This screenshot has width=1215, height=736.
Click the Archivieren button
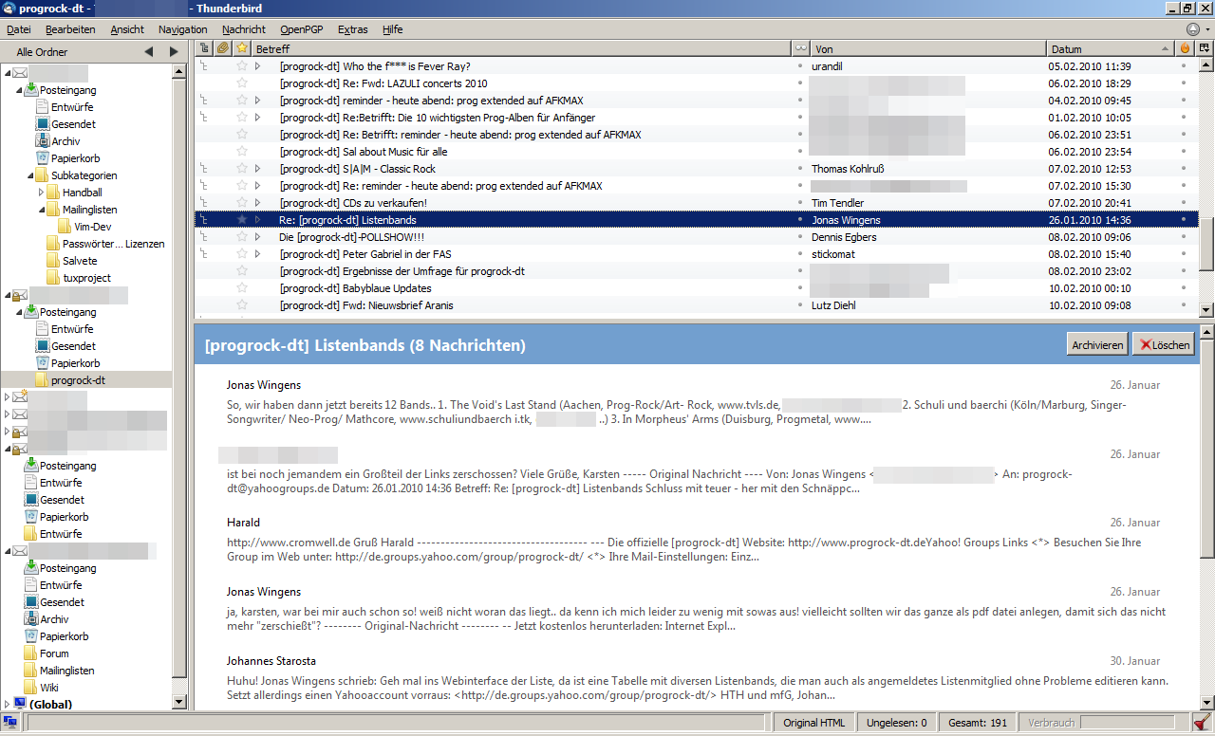click(x=1097, y=345)
